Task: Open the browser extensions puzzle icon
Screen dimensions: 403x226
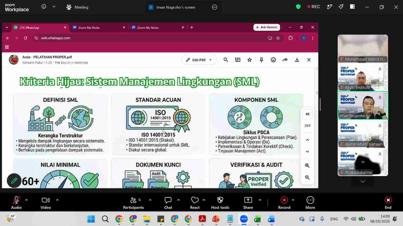Action: [x=290, y=38]
